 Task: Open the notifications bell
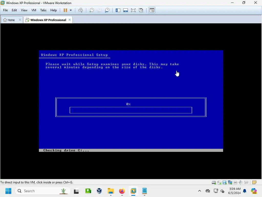pyautogui.click(x=245, y=191)
